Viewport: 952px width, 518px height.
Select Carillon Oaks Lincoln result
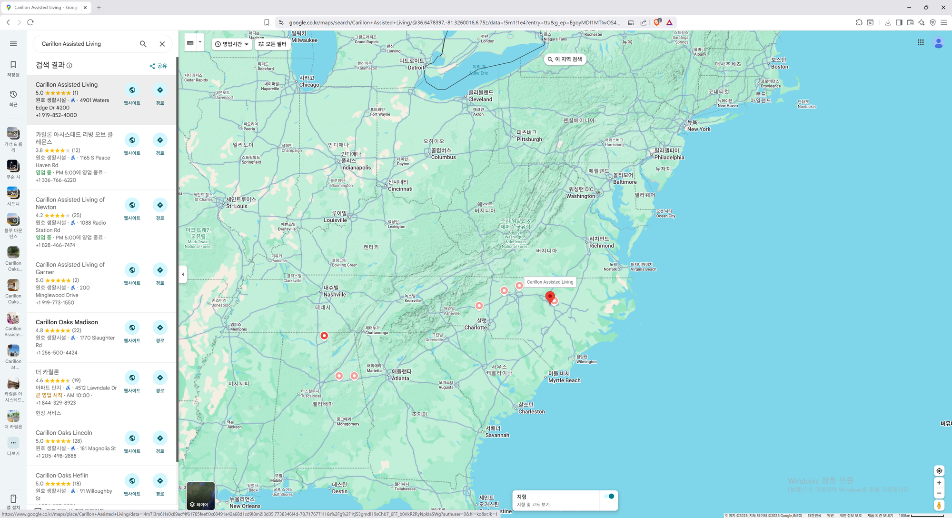64,433
